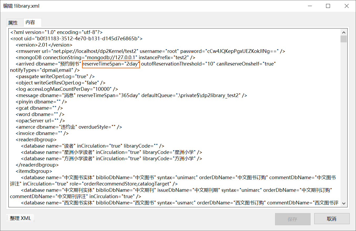Click the message dbname="消息" line
Image resolution: width=356 pixels, height=231 pixels.
[x=131, y=95]
